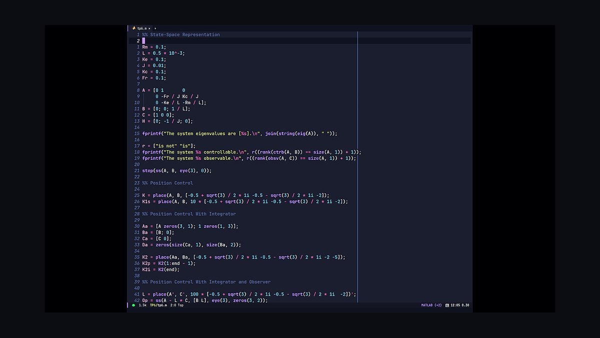
Task: Click the line 'J = 0.01;'
Action: (154, 66)
